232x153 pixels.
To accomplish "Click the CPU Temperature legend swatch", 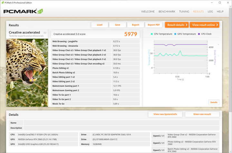I will pos(152,34).
